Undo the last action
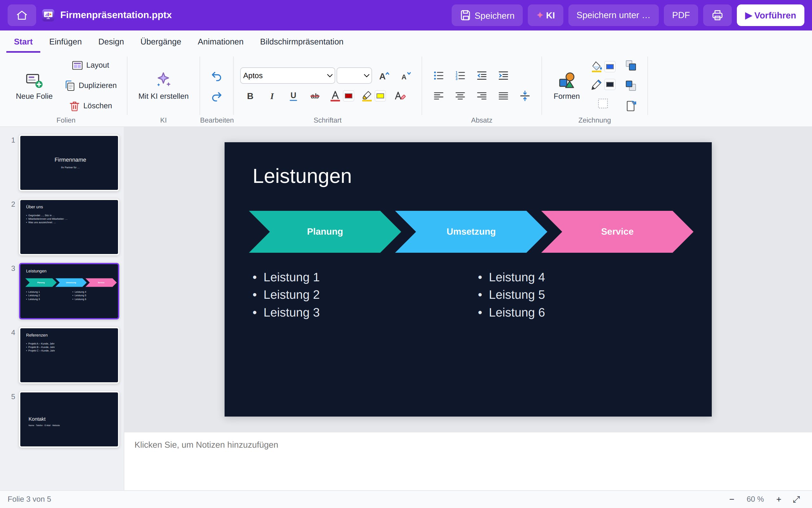812x508 pixels. [217, 77]
